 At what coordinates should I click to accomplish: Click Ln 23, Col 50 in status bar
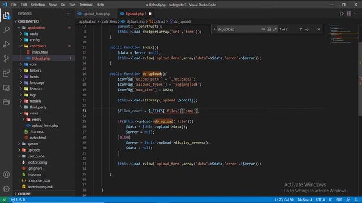(x=284, y=200)
